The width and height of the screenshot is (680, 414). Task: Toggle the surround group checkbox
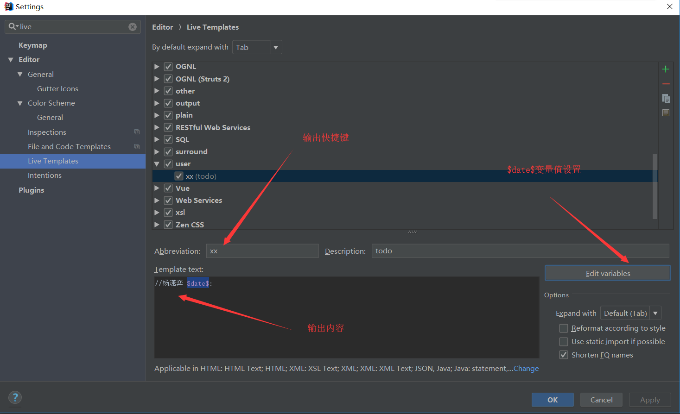[168, 152]
